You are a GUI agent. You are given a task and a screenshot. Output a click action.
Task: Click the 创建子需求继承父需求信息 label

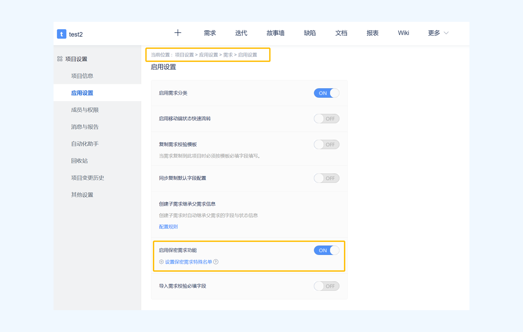(187, 204)
